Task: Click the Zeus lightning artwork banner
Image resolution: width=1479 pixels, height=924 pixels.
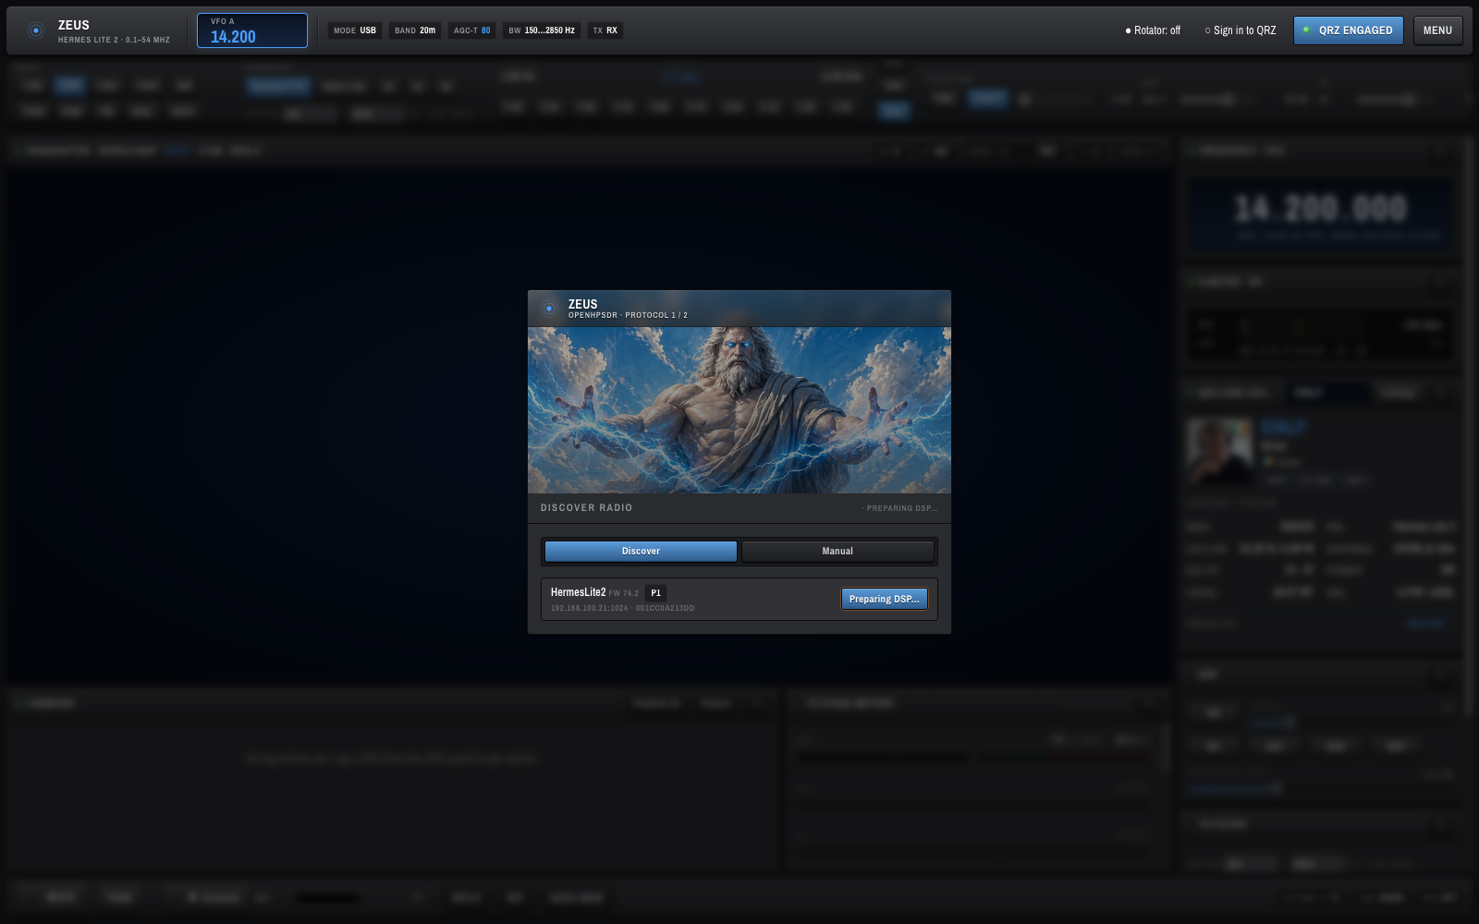Action: click(739, 410)
